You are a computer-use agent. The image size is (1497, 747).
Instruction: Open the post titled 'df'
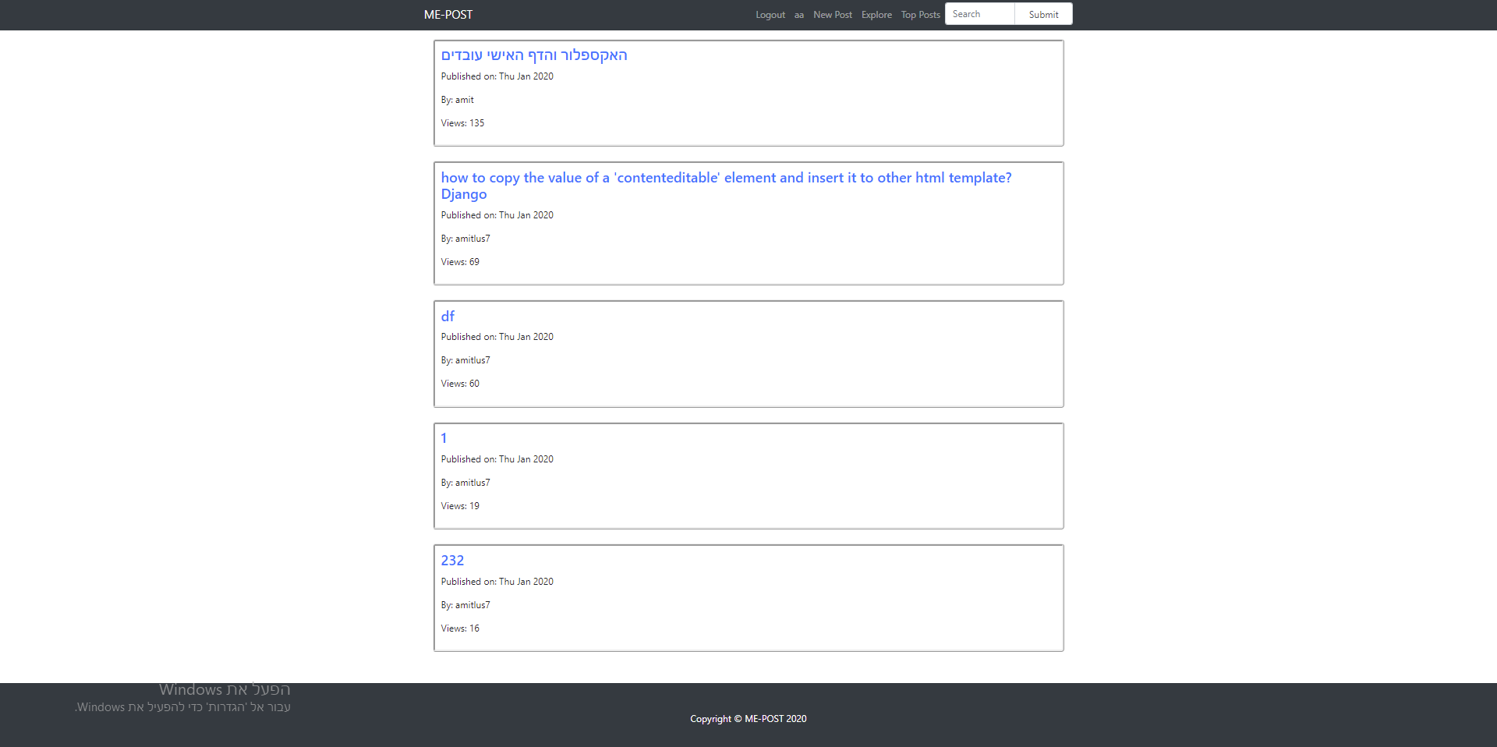(x=447, y=316)
